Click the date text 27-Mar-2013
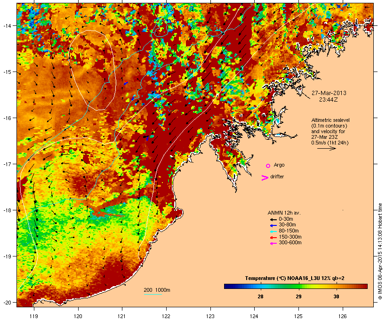 click(329, 93)
